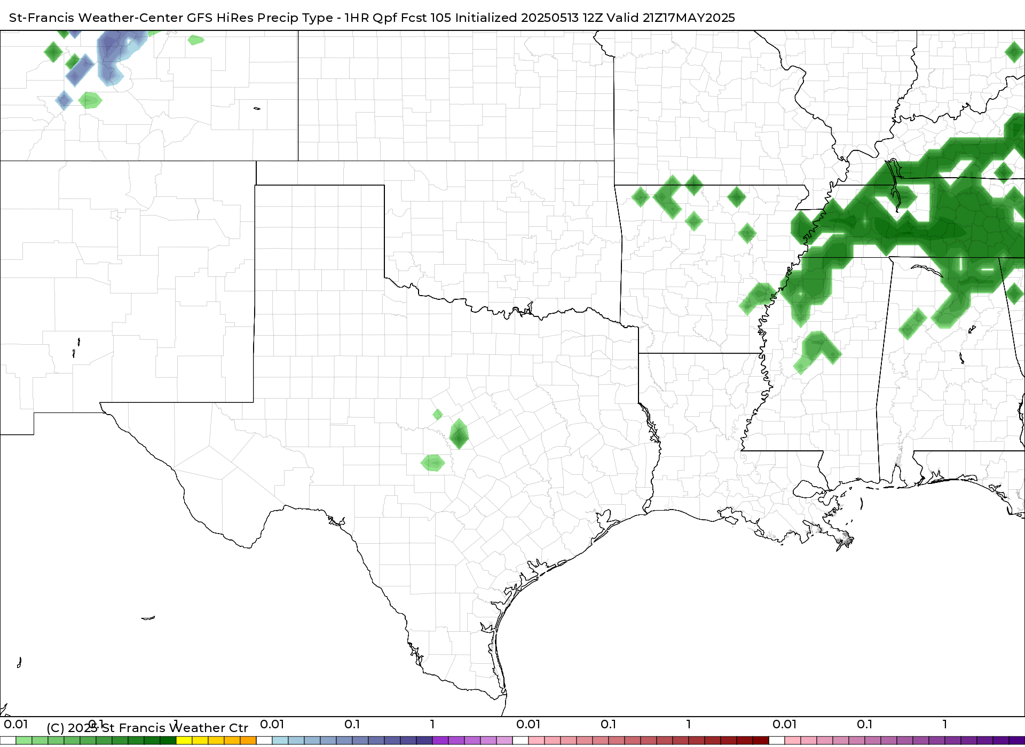
Task: Click the 1 label above the blue-purple scale
Action: tap(432, 724)
